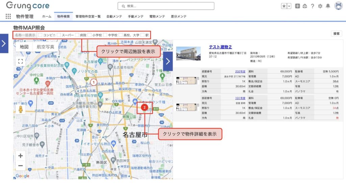The width and height of the screenshot is (346, 185).
Task: Enable the コンビニ checkbox
Action: 40,35
